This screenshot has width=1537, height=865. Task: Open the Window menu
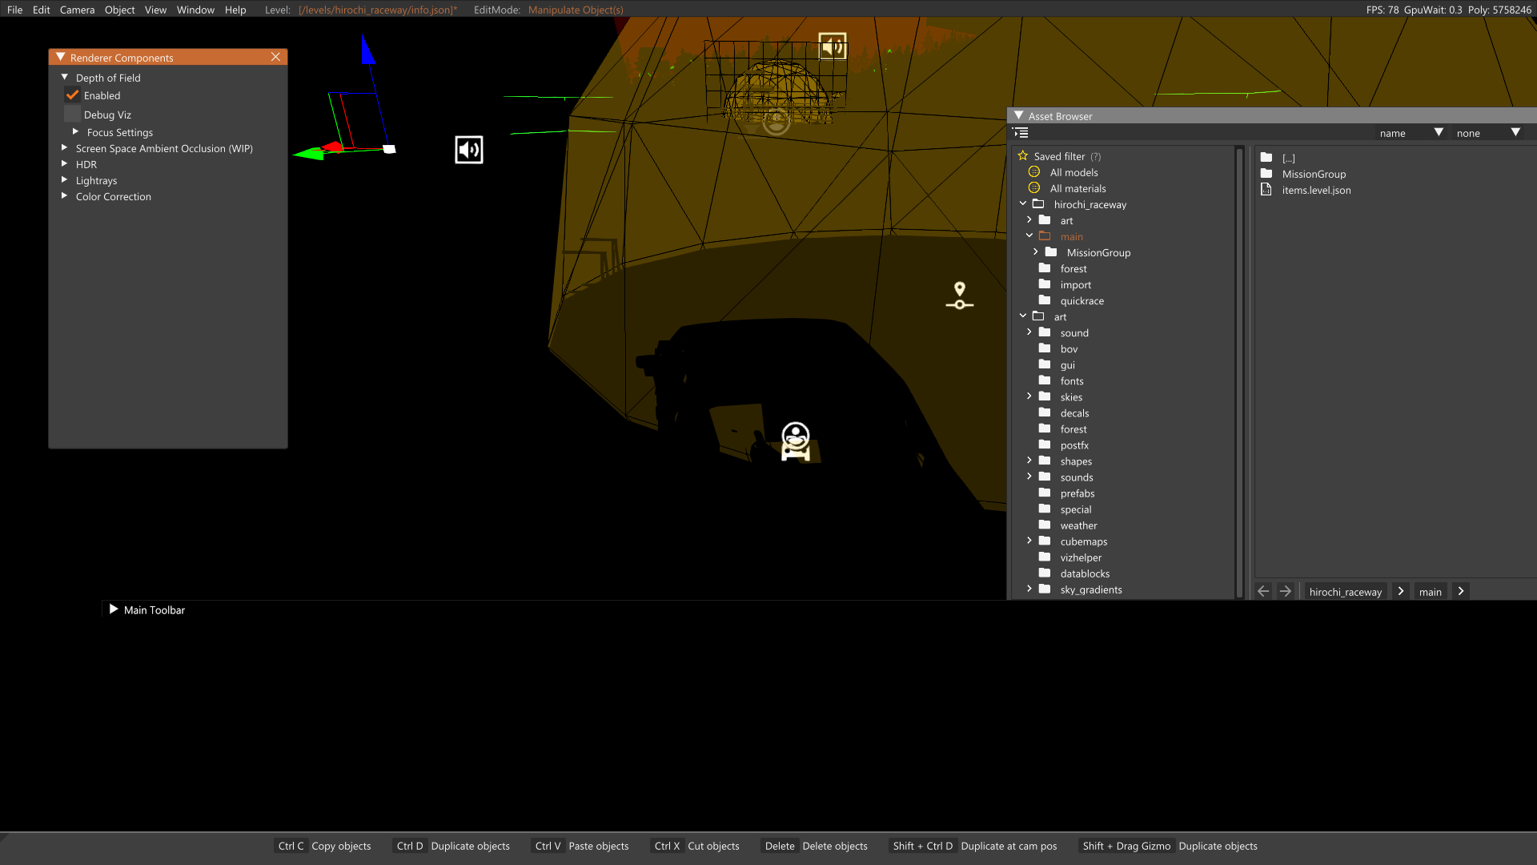point(195,10)
